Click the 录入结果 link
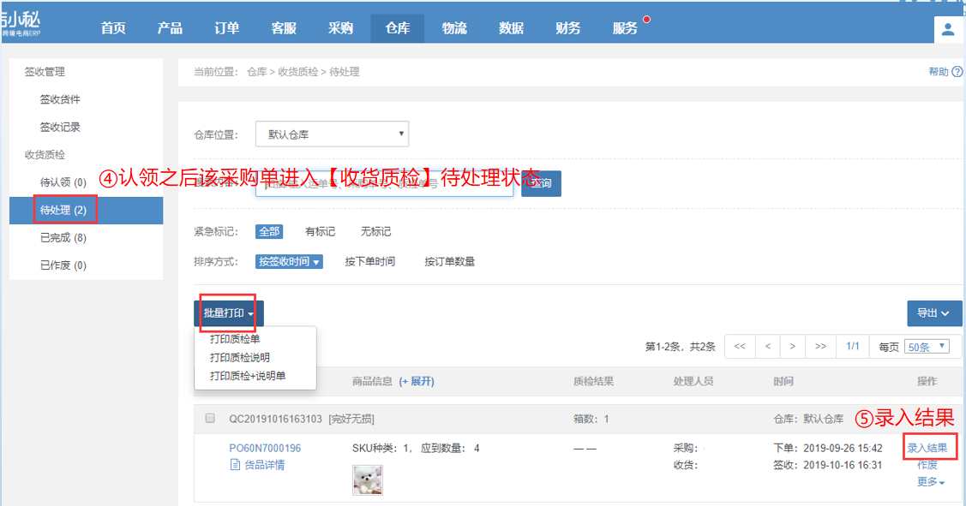This screenshot has width=966, height=506. pos(927,449)
